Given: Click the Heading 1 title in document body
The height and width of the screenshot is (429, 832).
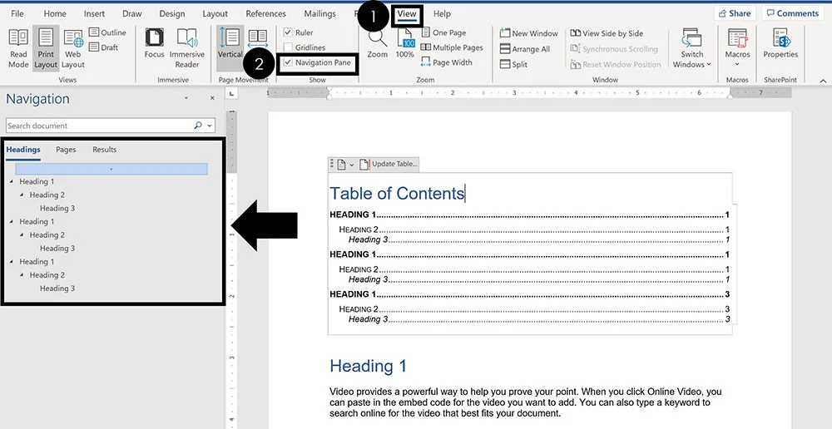Looking at the screenshot, I should pyautogui.click(x=369, y=366).
